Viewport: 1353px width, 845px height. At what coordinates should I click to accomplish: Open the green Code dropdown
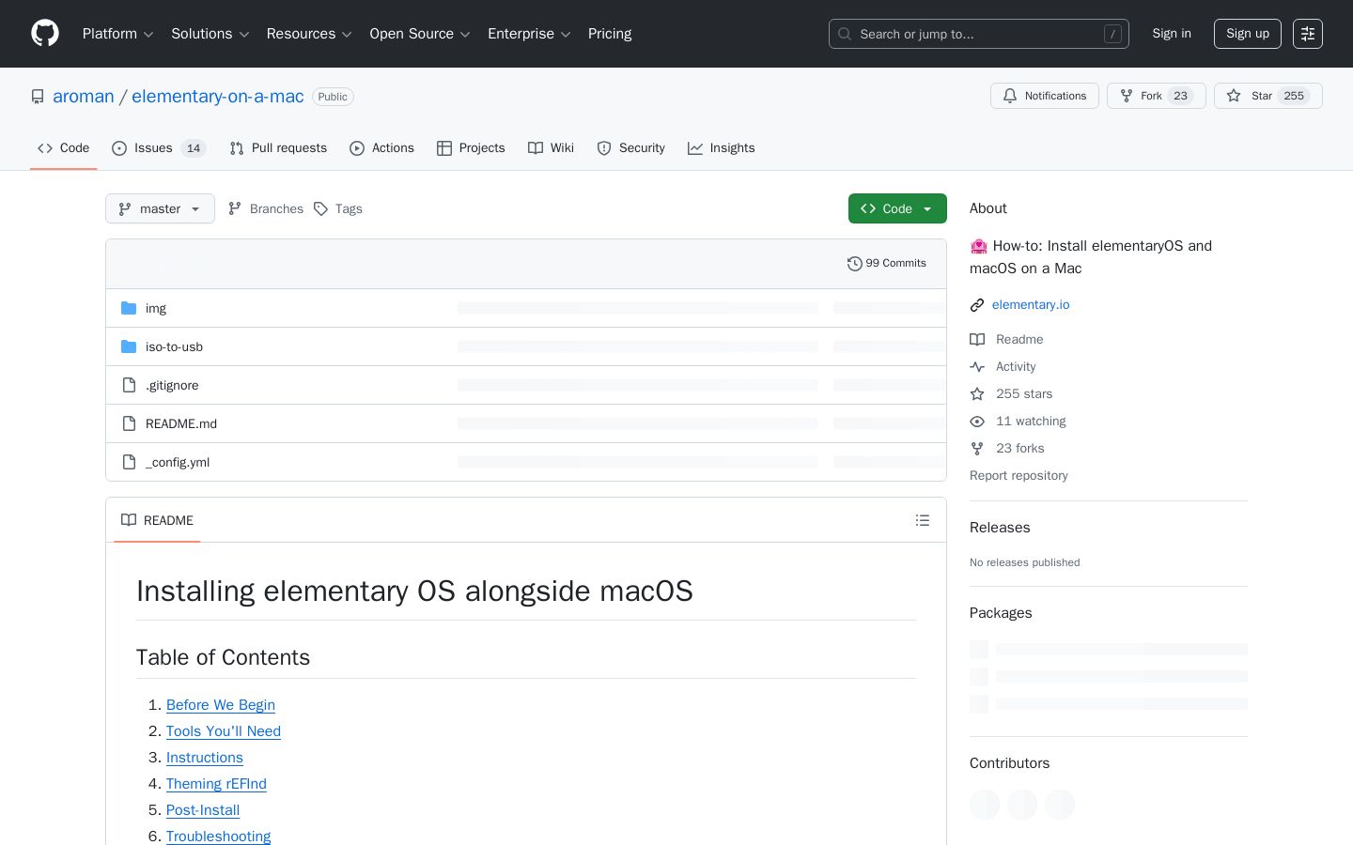click(x=897, y=208)
